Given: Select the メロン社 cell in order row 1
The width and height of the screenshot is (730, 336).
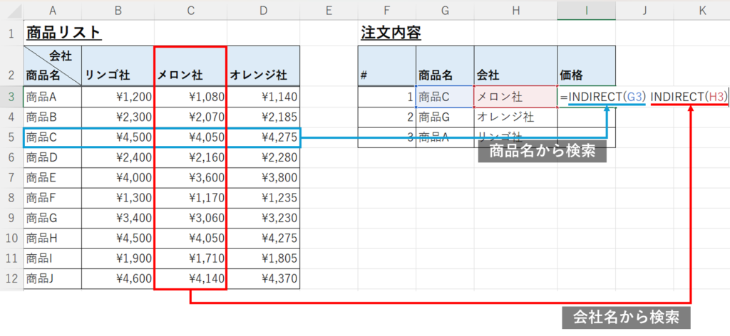Looking at the screenshot, I should point(515,97).
